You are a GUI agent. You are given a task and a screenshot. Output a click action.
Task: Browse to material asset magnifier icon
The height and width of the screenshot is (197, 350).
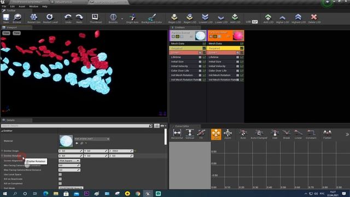[81, 143]
